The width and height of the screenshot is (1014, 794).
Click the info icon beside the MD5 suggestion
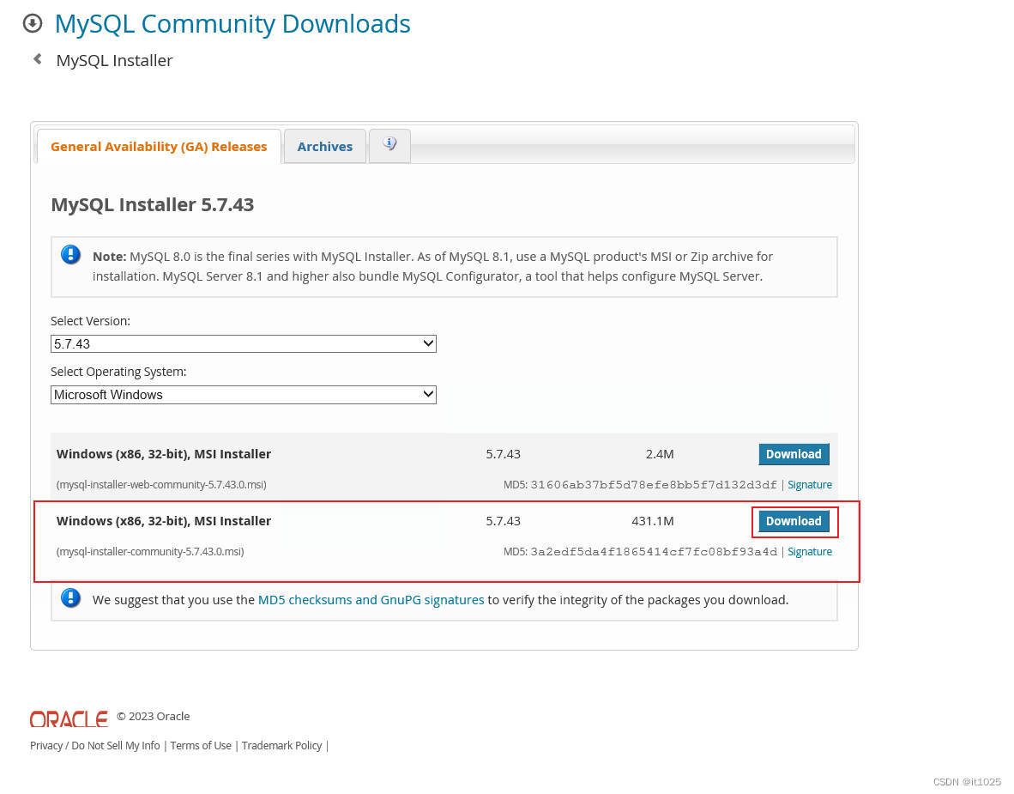70,598
